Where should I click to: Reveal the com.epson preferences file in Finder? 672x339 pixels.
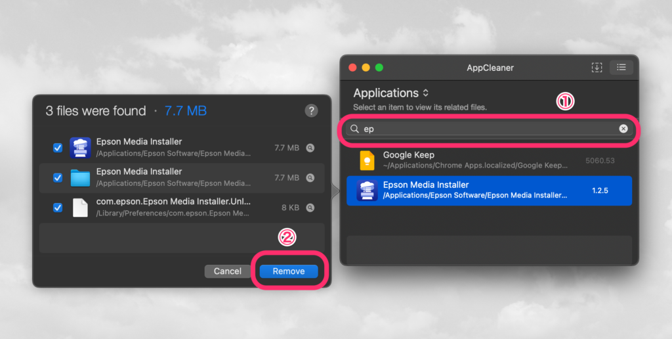tap(310, 208)
